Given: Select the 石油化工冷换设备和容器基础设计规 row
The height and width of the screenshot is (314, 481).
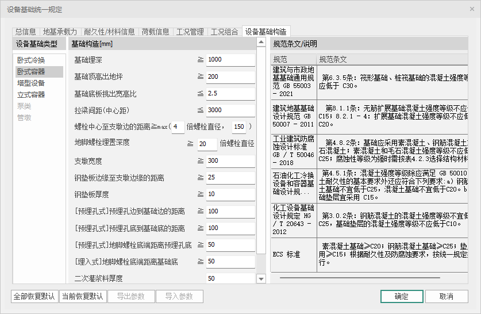Looking at the screenshot, I should pyautogui.click(x=294, y=186).
